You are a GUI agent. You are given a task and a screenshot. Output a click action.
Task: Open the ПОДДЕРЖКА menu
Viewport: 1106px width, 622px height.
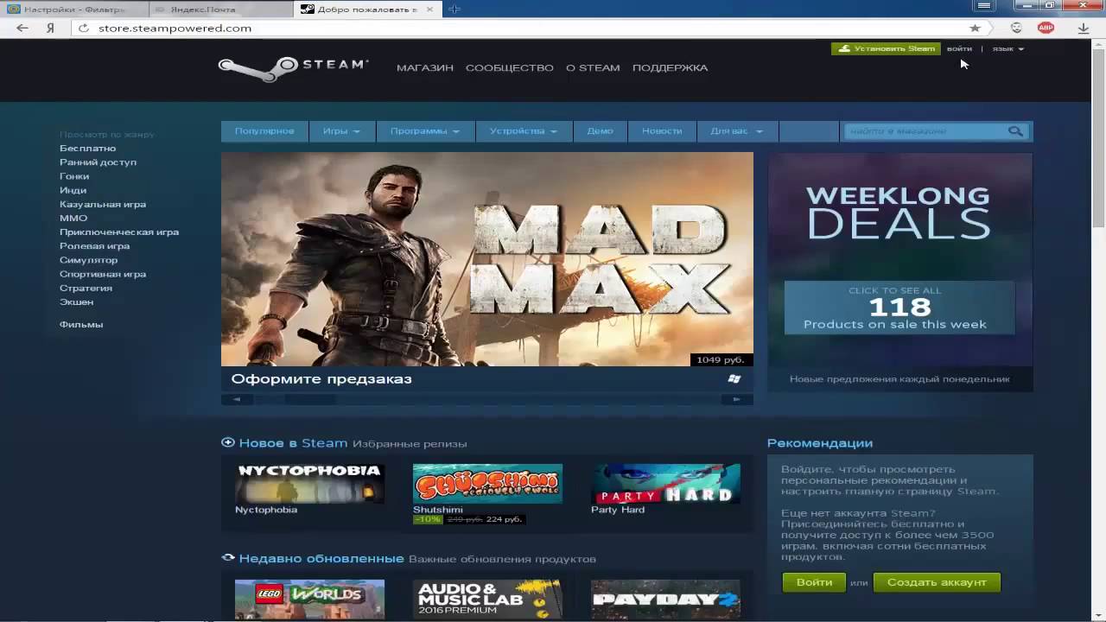pos(670,67)
